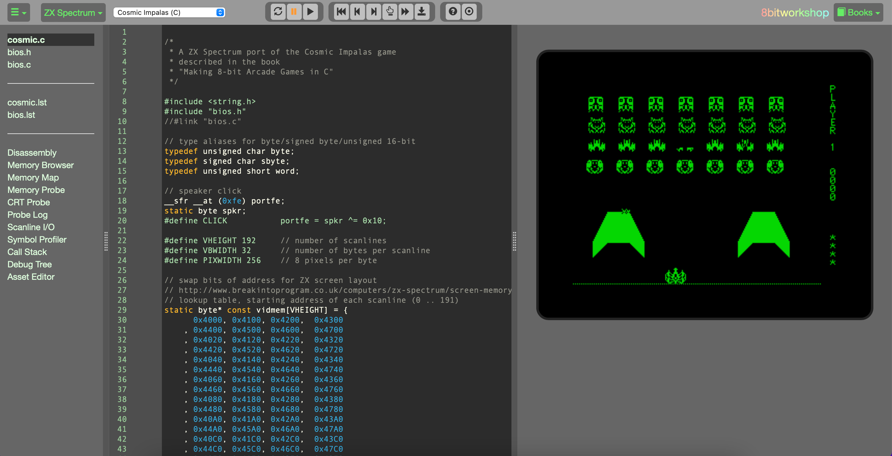This screenshot has width=892, height=456.
Task: Step back one instruction
Action: pyautogui.click(x=357, y=12)
